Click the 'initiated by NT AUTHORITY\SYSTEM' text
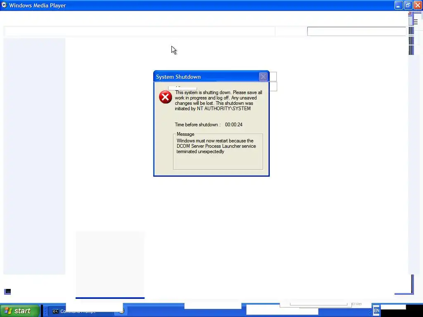The width and height of the screenshot is (423, 317). tap(213, 109)
